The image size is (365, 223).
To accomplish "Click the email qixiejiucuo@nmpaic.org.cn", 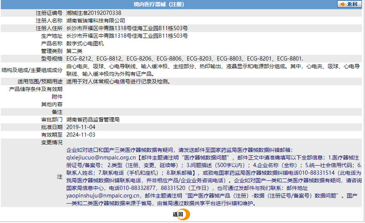I will point(101,158).
